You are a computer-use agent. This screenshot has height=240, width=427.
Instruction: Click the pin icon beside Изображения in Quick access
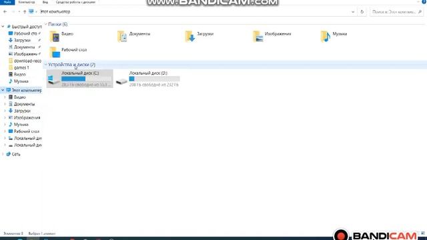pos(39,53)
